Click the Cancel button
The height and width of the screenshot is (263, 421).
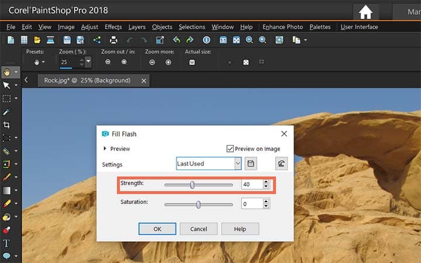[198, 229]
